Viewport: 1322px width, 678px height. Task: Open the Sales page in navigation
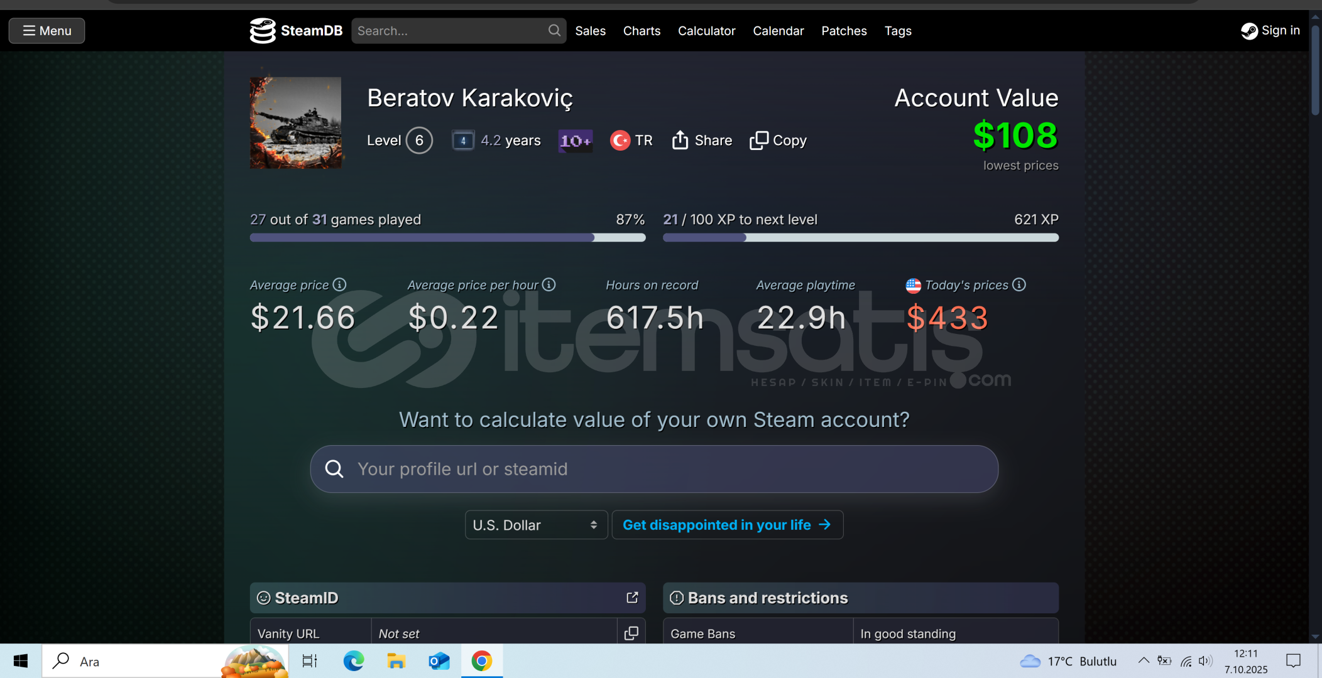(590, 31)
